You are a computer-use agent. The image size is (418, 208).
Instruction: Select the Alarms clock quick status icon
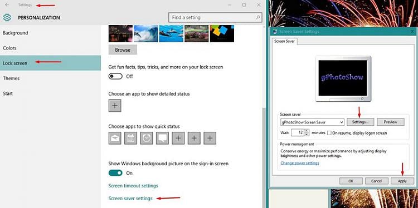pyautogui.click(x=147, y=138)
